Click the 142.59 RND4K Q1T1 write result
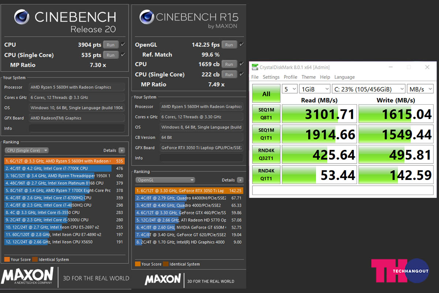439x293 pixels. [x=396, y=174]
